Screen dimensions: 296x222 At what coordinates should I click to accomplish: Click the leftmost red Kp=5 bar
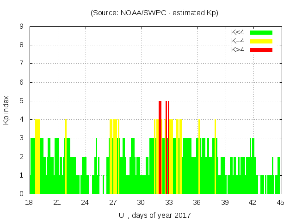(160, 147)
